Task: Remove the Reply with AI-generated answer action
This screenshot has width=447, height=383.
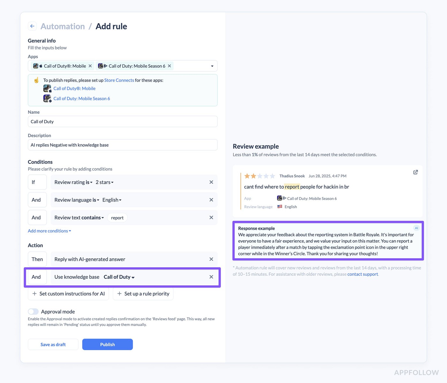Action: tap(211, 259)
